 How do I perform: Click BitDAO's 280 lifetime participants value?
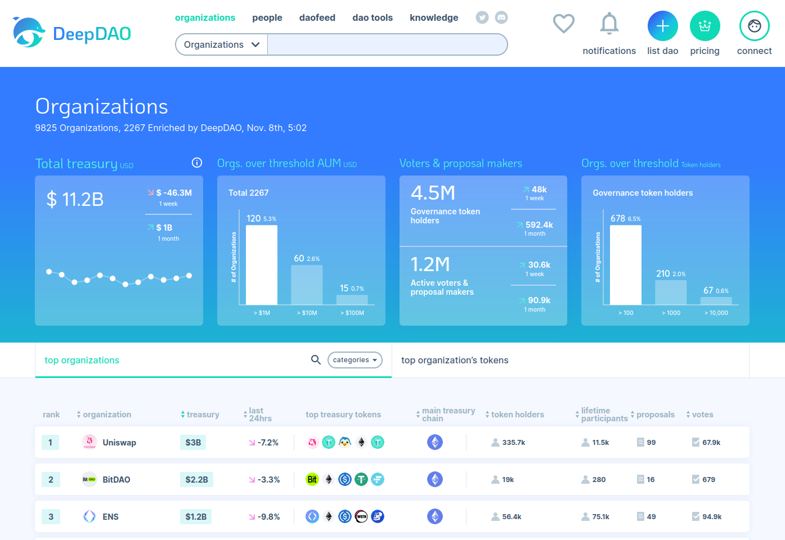(x=599, y=480)
